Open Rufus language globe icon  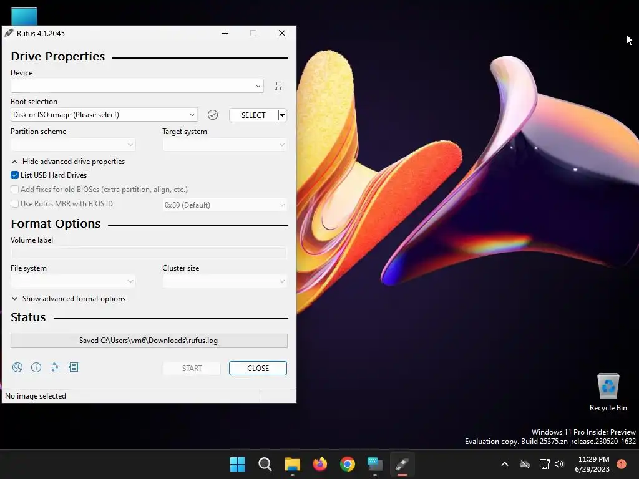pos(17,367)
